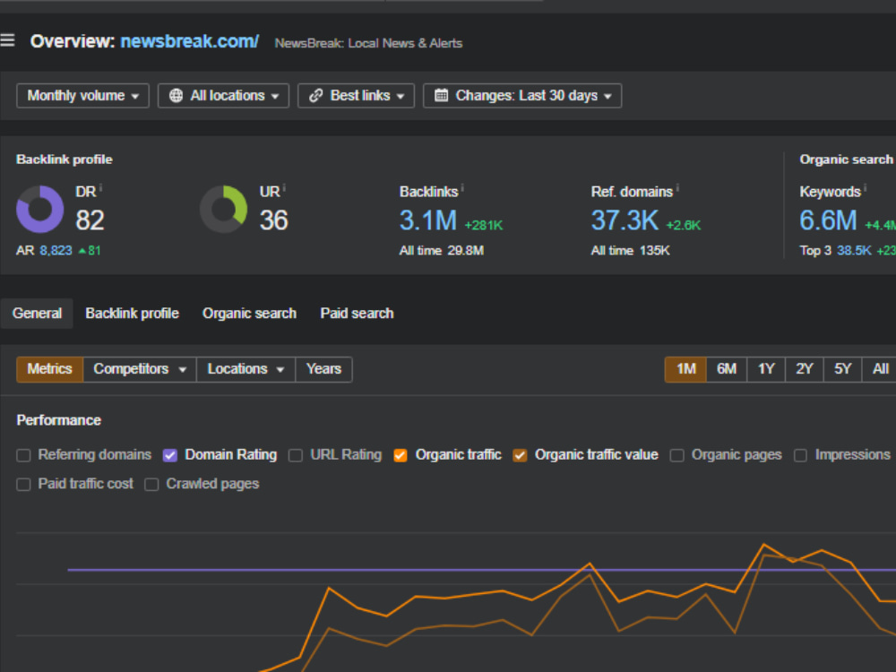Click the All time 29.8M text
The width and height of the screenshot is (896, 672).
point(441,250)
